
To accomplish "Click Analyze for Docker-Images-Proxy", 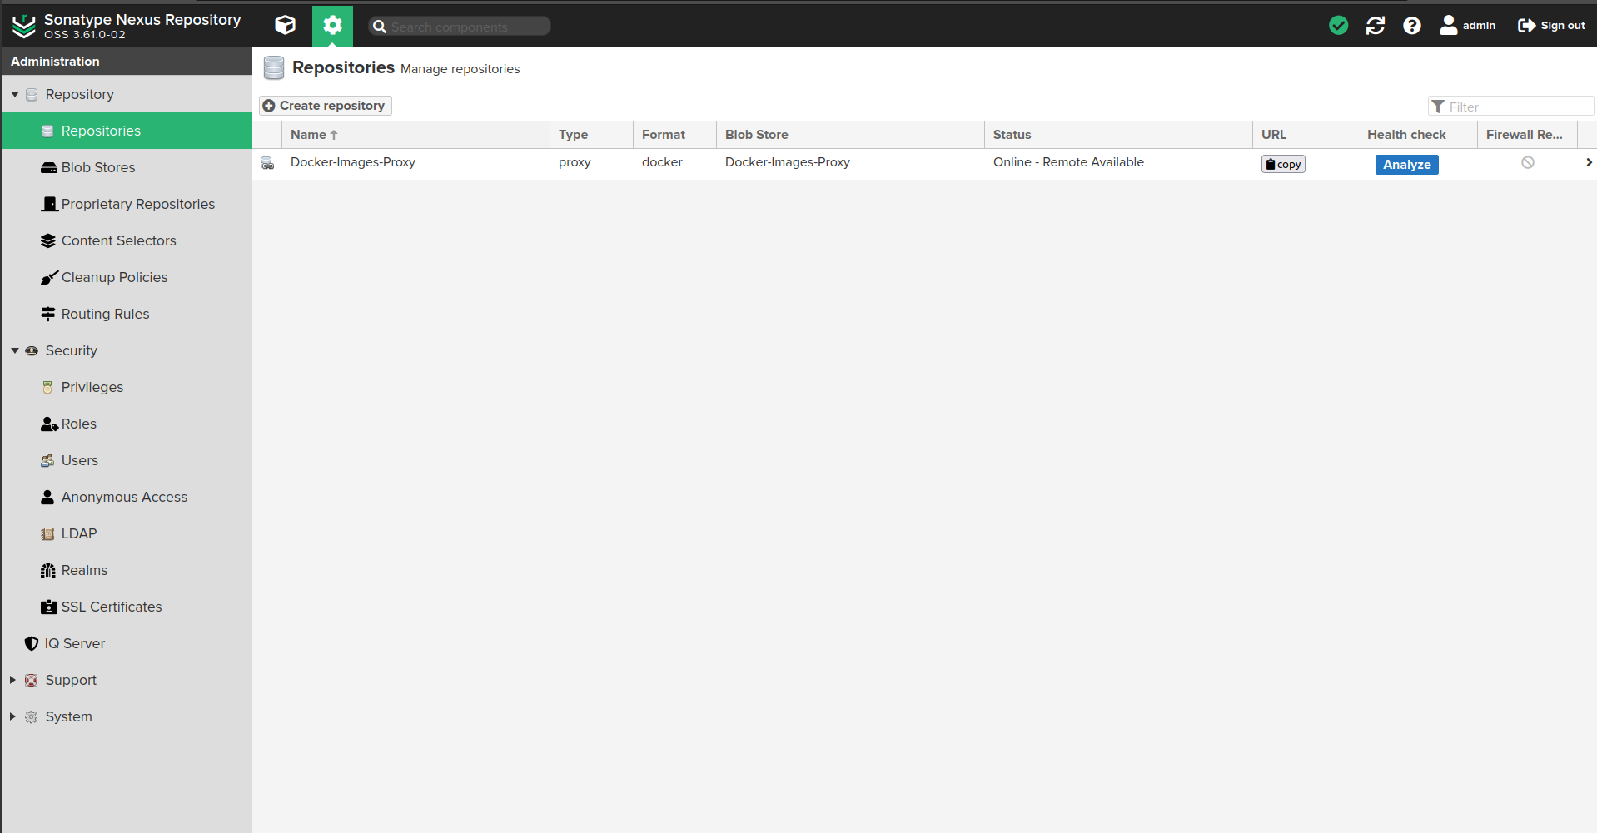I will (x=1406, y=165).
